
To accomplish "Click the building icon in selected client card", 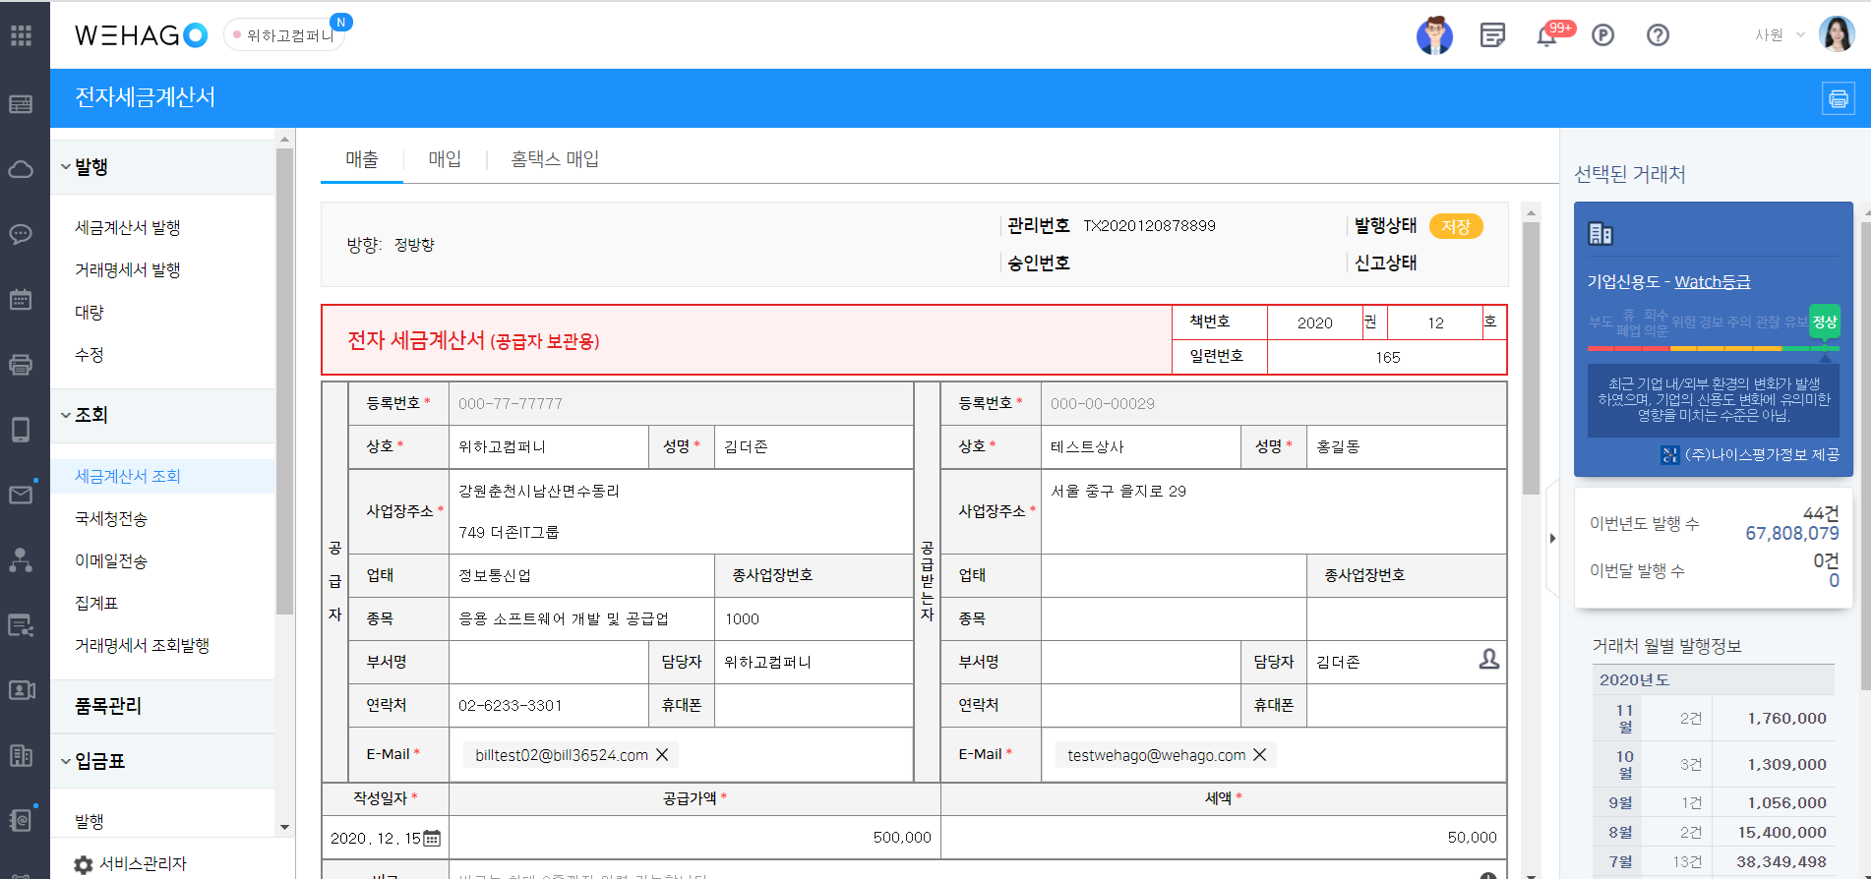I will [1600, 234].
